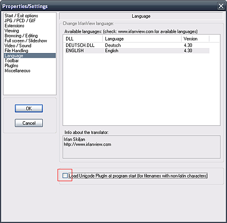
Task: Open the Miscellaneous settings category
Action: pos(18,71)
